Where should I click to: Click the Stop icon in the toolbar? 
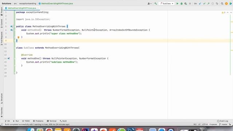(x=190, y=4)
